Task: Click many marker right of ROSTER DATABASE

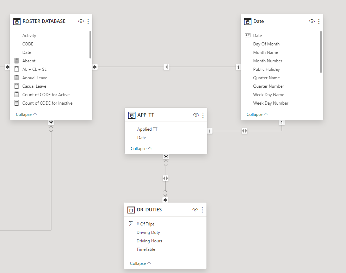Action: click(95, 67)
